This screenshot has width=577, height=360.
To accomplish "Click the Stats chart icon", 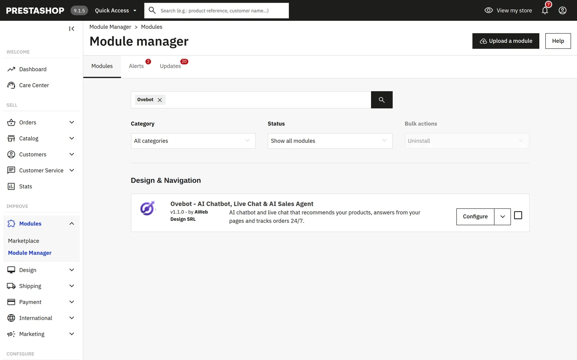I will 11,186.
